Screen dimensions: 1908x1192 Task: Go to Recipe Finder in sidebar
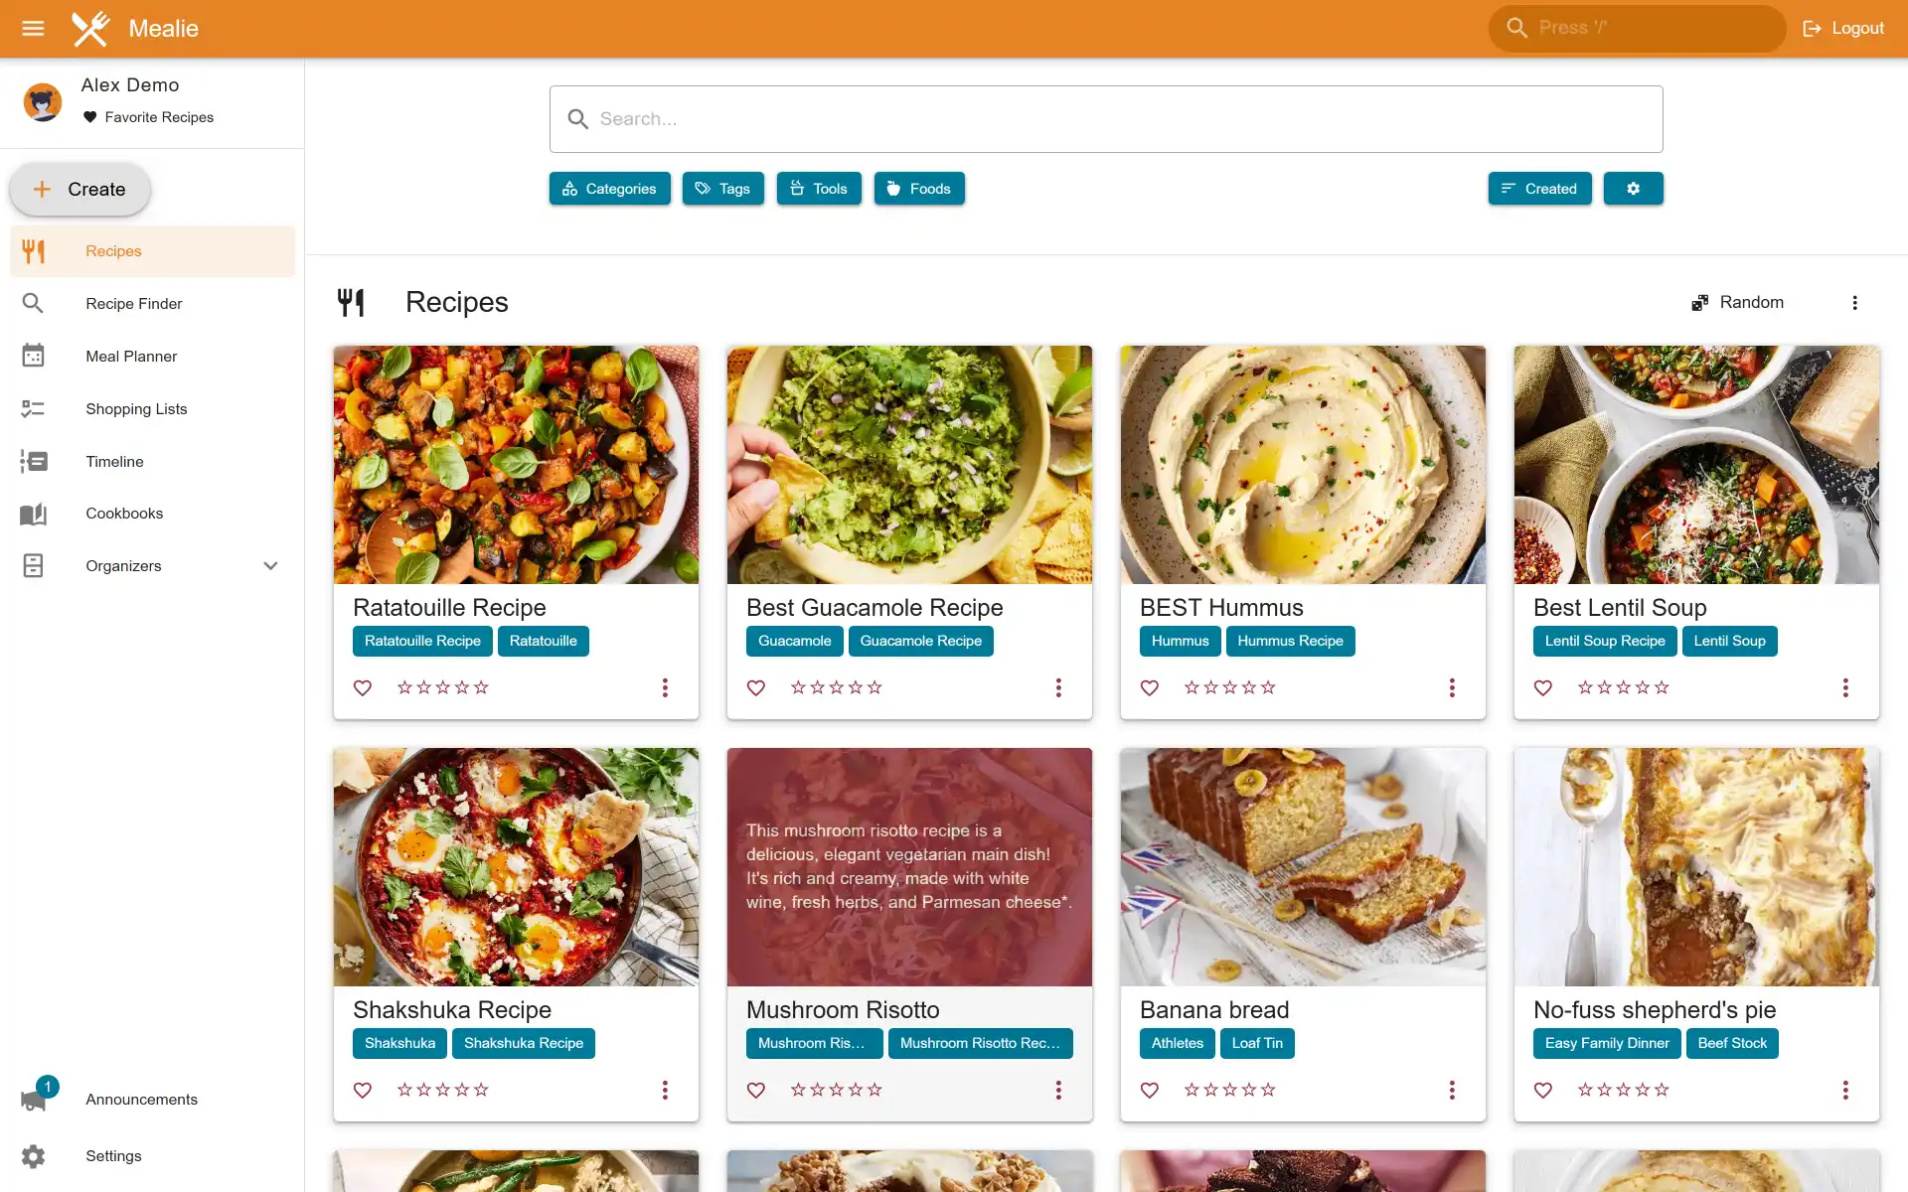152,304
